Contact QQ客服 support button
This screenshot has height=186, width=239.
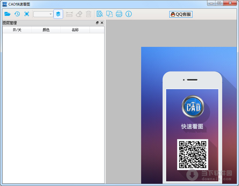pyautogui.click(x=181, y=14)
